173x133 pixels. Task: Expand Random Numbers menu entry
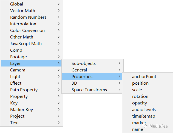[x=28, y=17]
